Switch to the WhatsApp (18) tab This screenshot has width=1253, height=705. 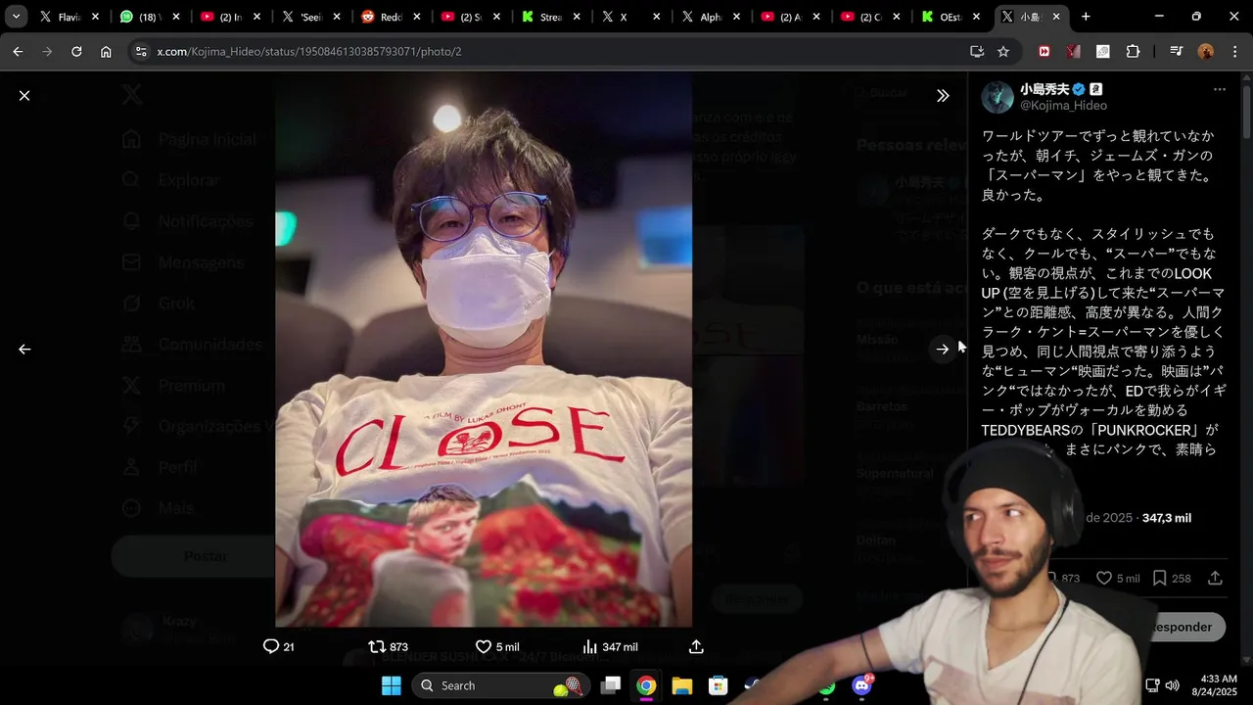click(149, 17)
